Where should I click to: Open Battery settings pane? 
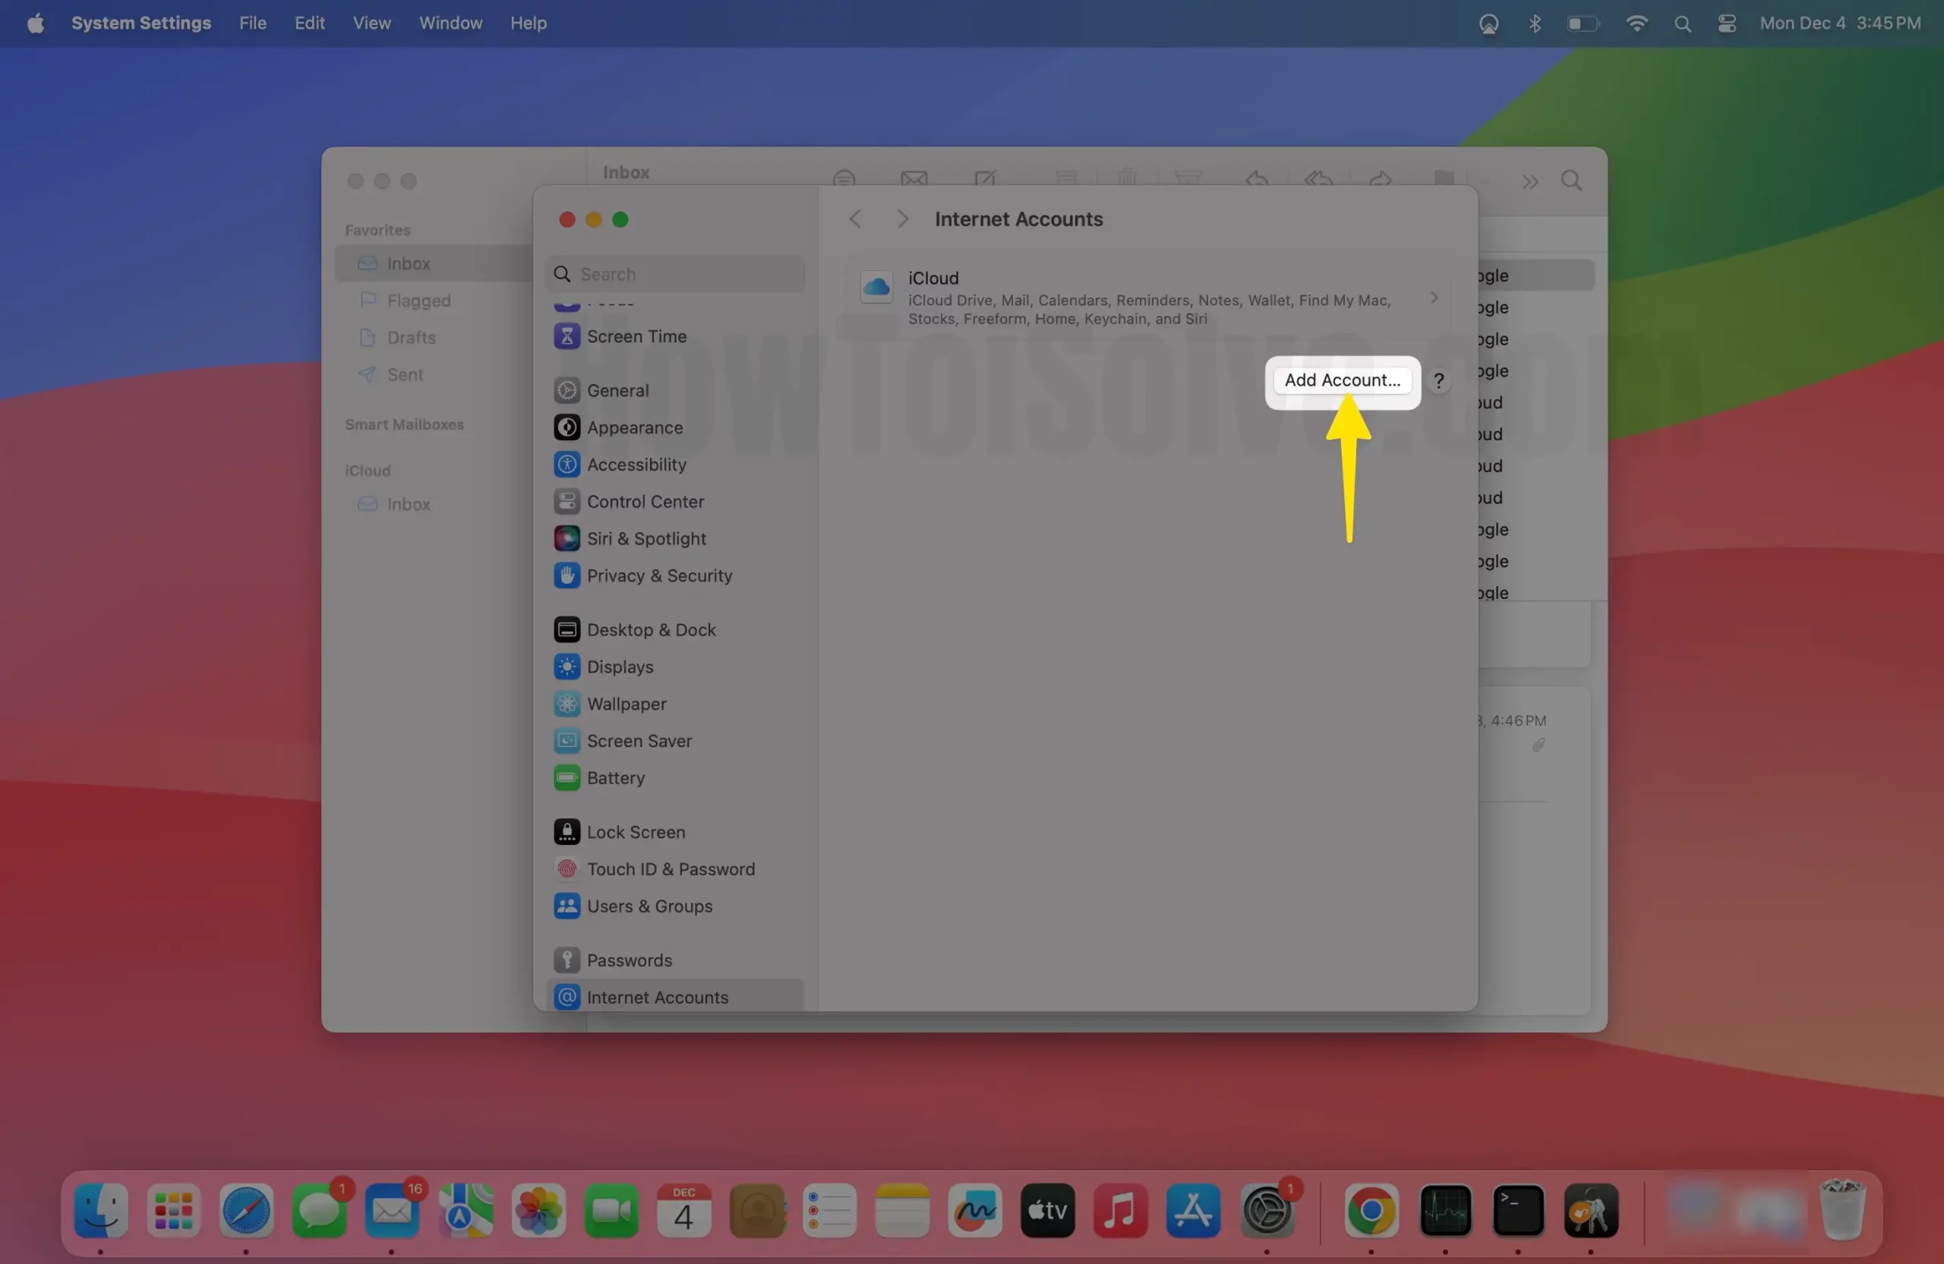(615, 778)
